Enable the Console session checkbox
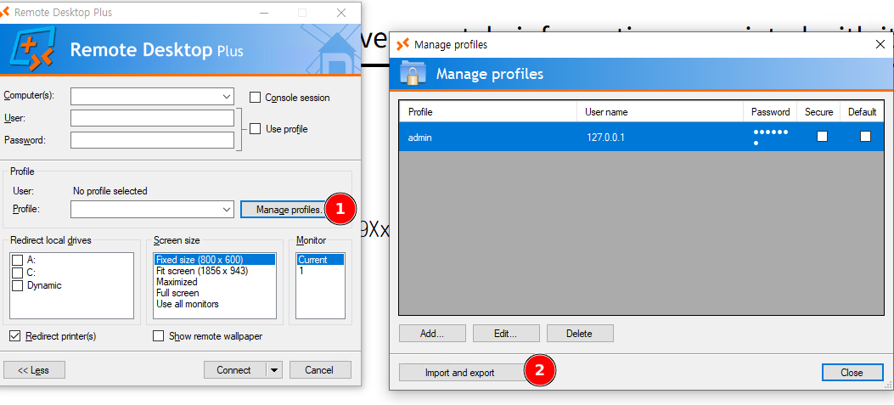Viewport: 894px width, 405px height. coord(256,98)
